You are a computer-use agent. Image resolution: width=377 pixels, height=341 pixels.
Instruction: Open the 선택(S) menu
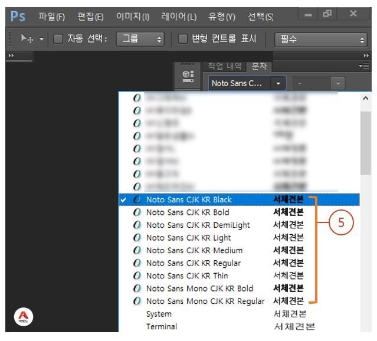coord(261,17)
